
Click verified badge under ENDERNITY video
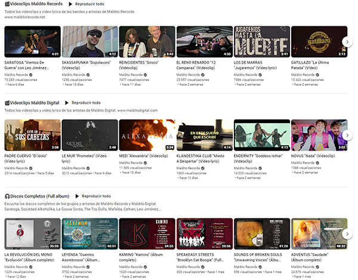[260, 168]
